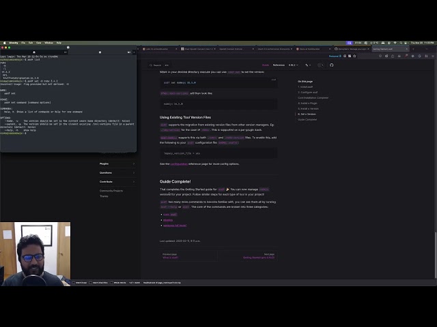Switch to the Reference nav tab
This screenshot has height=327, width=437.
pyautogui.click(x=279, y=65)
